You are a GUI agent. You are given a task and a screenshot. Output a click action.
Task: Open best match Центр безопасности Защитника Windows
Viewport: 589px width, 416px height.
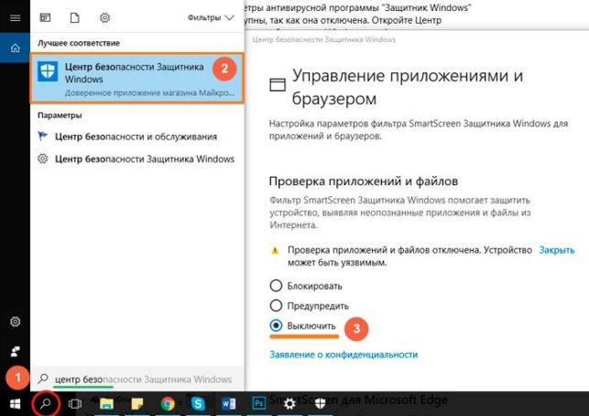137,78
